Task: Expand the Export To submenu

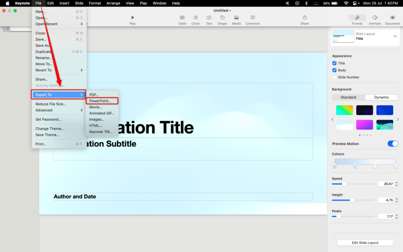Action: click(58, 94)
